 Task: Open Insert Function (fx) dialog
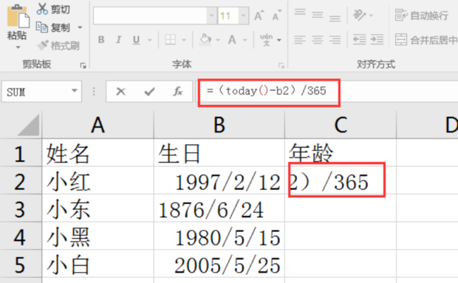tap(177, 92)
